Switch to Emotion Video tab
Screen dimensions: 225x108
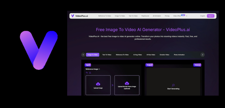pyautogui.click(x=164, y=55)
